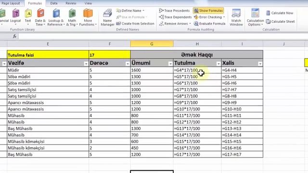Select the cell containing 17 in yellow

(x=110, y=55)
